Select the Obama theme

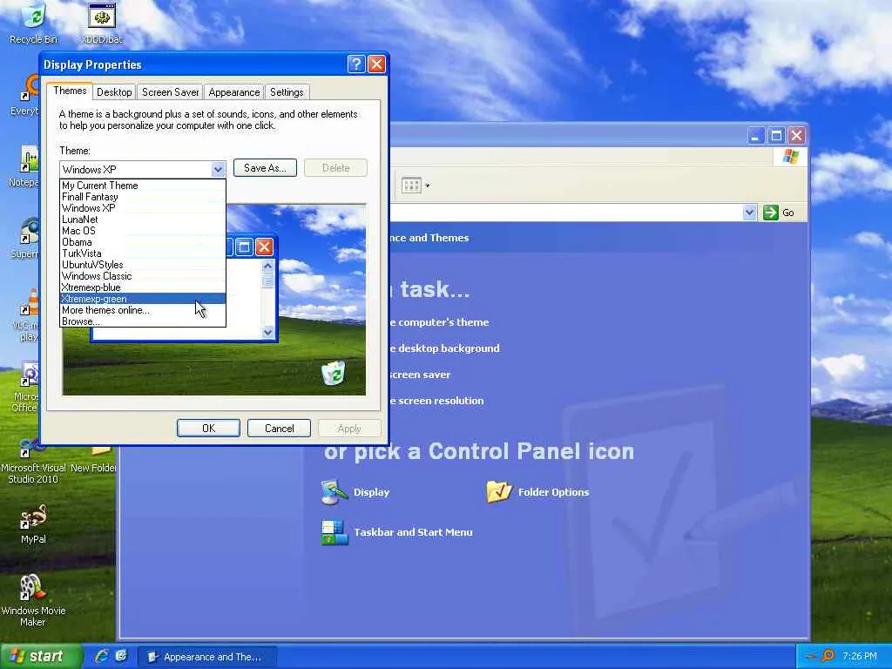143,242
